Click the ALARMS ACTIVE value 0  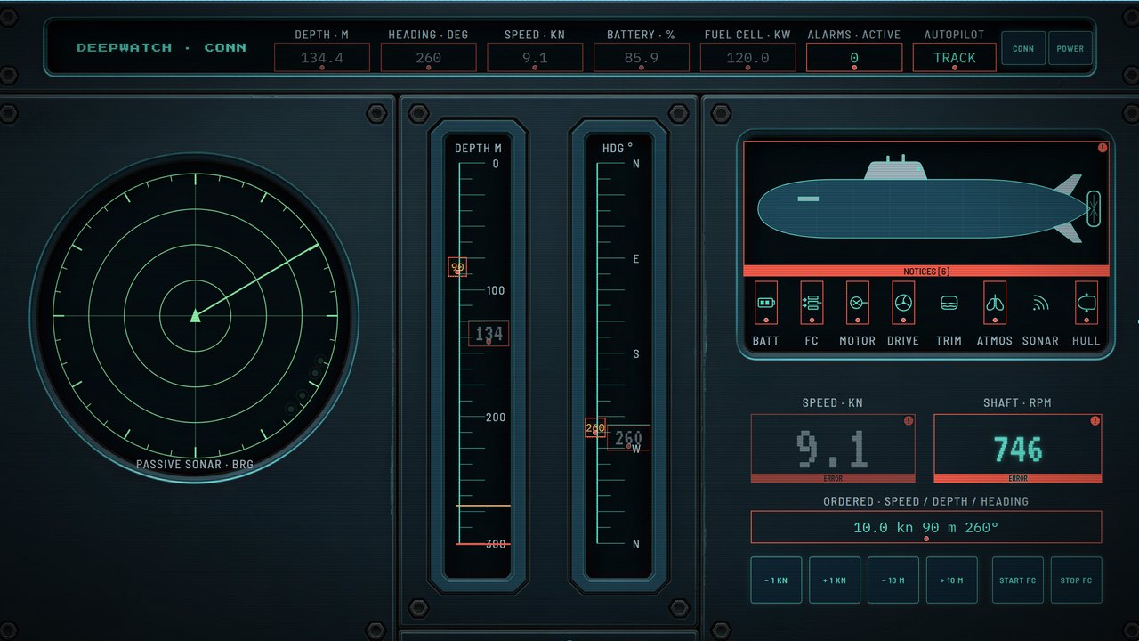[x=854, y=58]
